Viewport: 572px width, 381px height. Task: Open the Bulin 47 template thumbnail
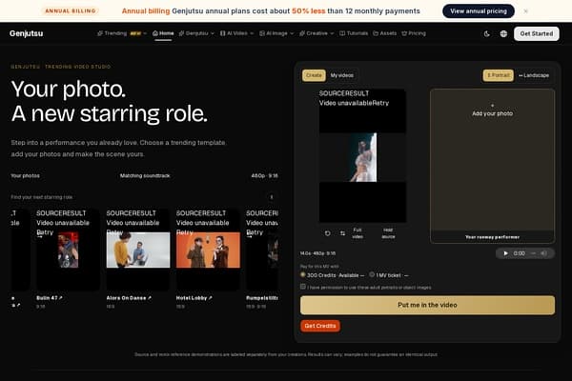[68, 251]
